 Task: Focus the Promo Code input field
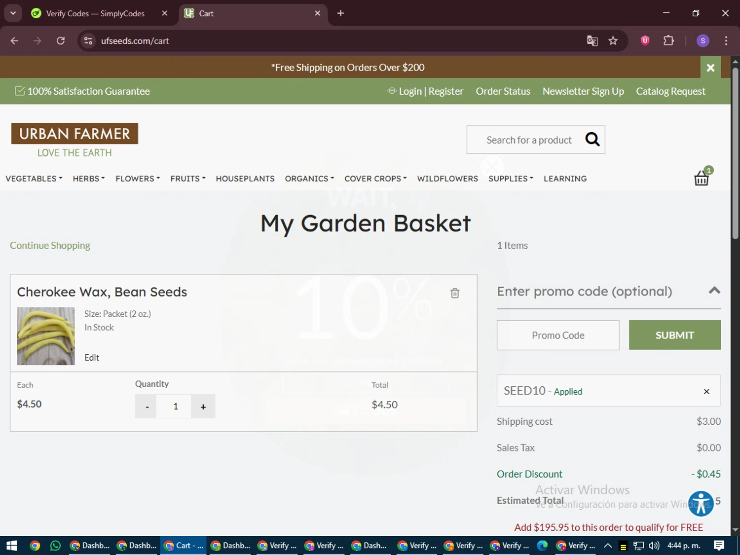pos(558,335)
